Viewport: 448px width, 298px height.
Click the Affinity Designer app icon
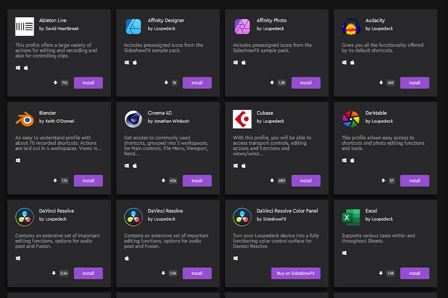(133, 26)
